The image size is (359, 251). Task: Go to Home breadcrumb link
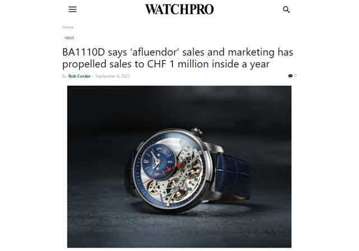tap(68, 27)
